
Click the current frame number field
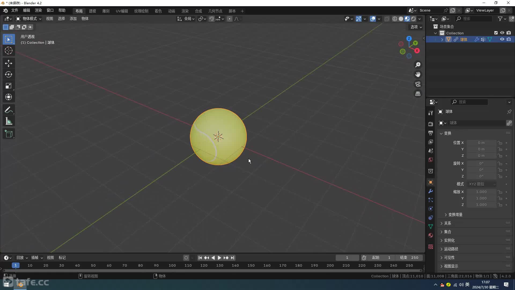(x=347, y=258)
